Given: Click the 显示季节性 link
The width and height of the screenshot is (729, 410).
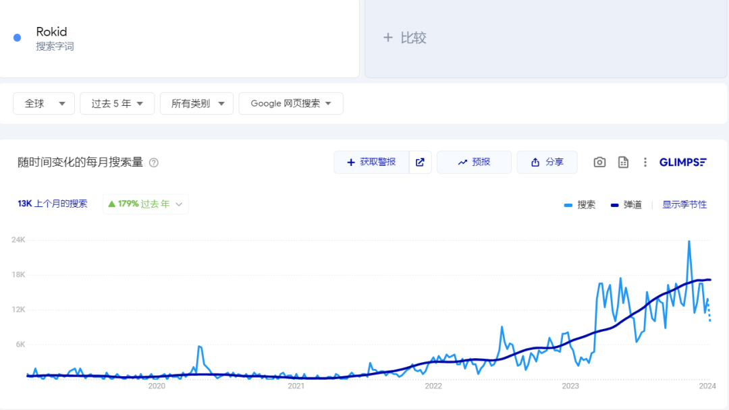Looking at the screenshot, I should tap(684, 205).
